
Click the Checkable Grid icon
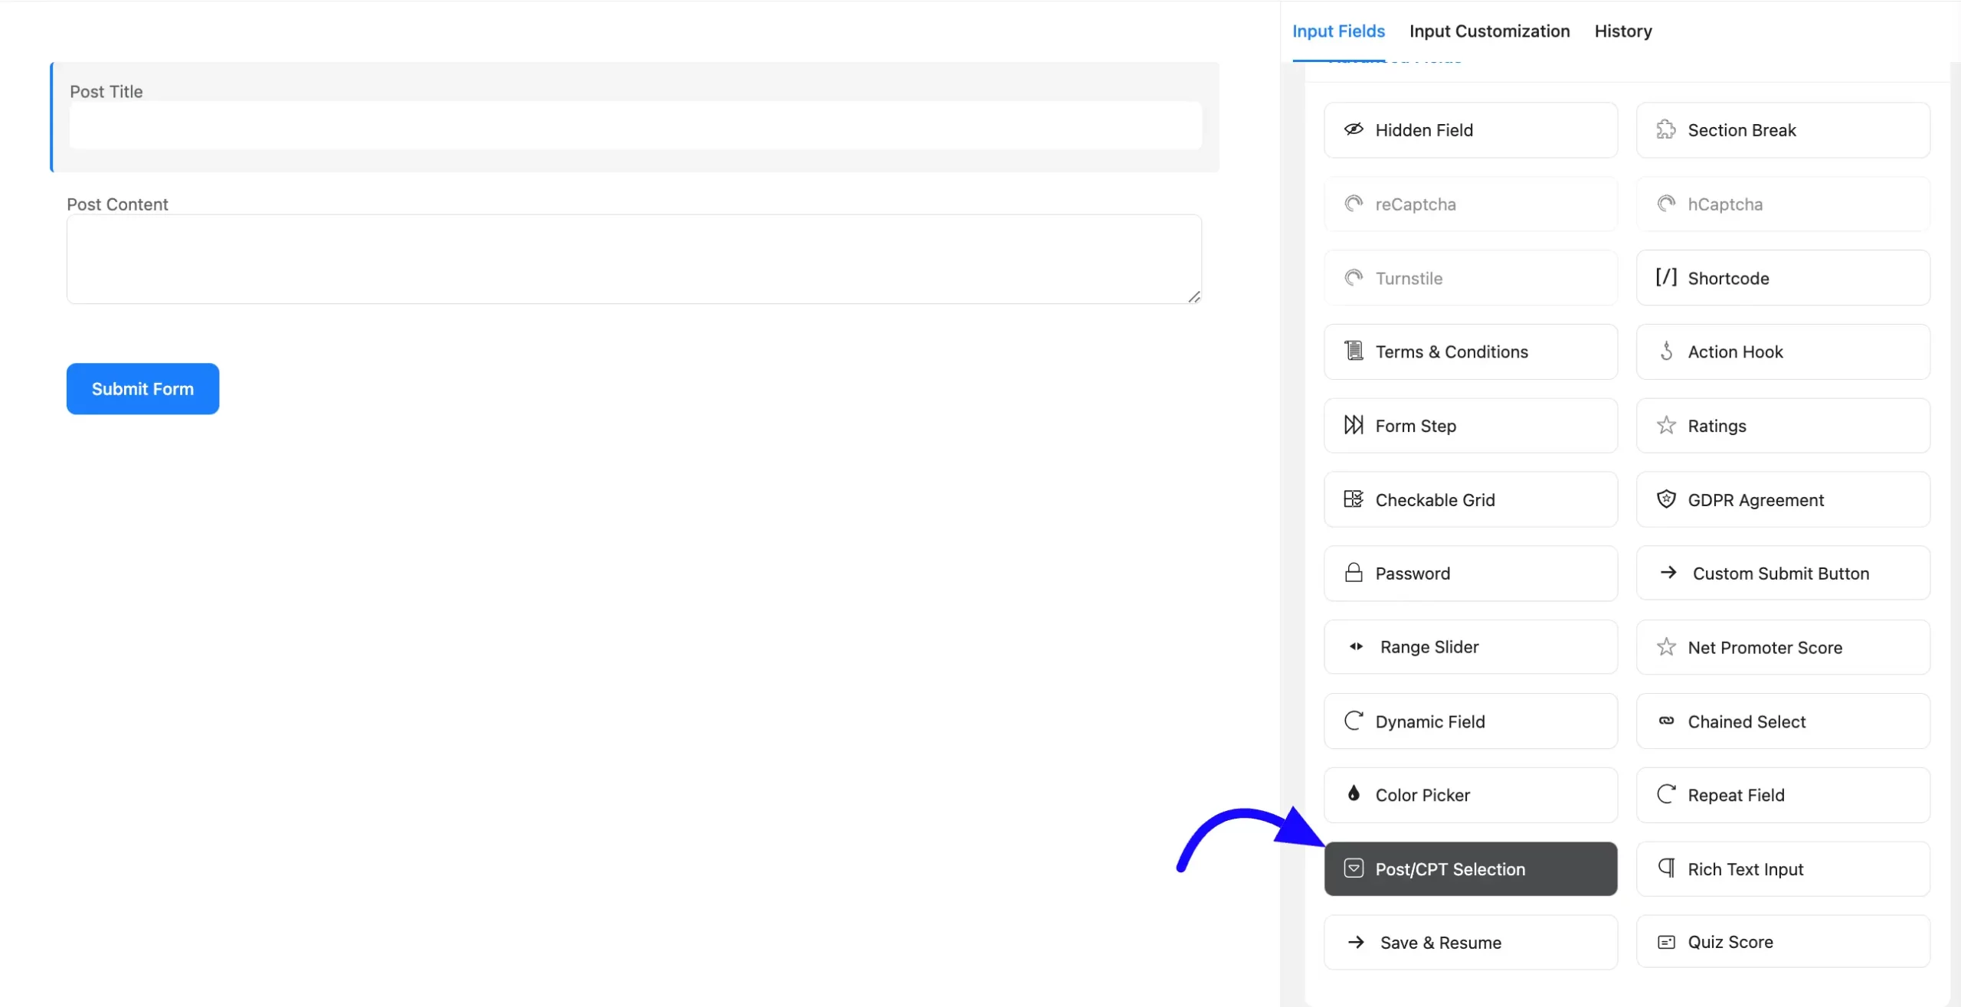(1354, 499)
